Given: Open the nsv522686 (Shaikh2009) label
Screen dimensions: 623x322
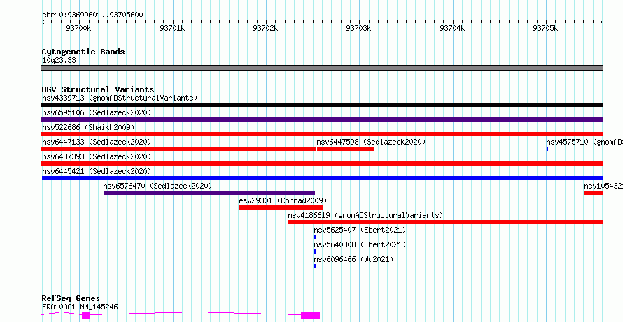Looking at the screenshot, I should point(88,127).
